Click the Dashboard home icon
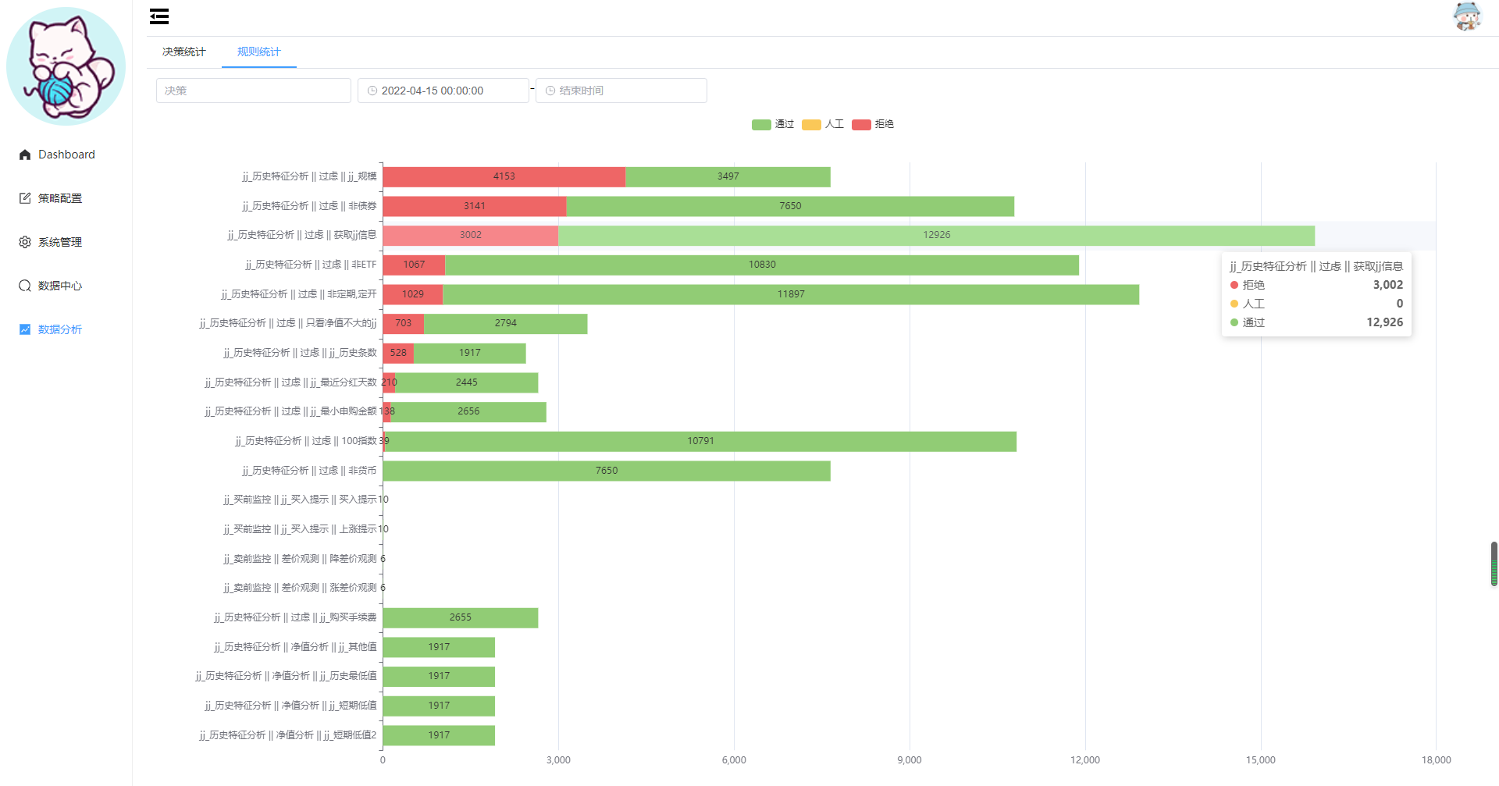Viewport: 1499px width, 786px height. coord(25,155)
